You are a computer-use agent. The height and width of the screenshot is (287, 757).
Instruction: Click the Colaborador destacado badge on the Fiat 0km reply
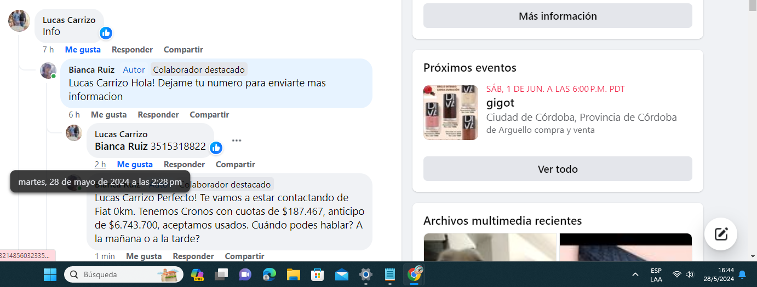pos(225,185)
